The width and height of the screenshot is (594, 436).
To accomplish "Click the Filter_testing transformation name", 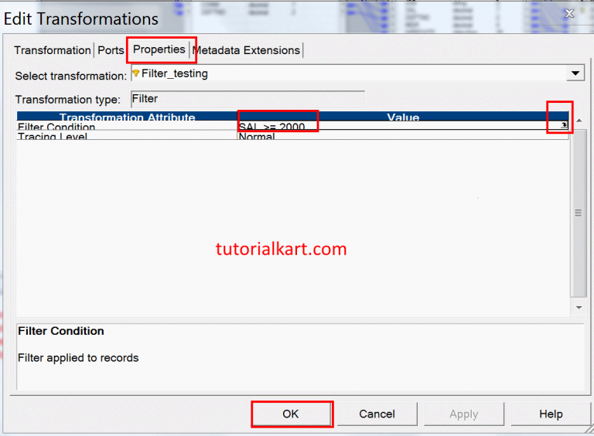I will 175,73.
